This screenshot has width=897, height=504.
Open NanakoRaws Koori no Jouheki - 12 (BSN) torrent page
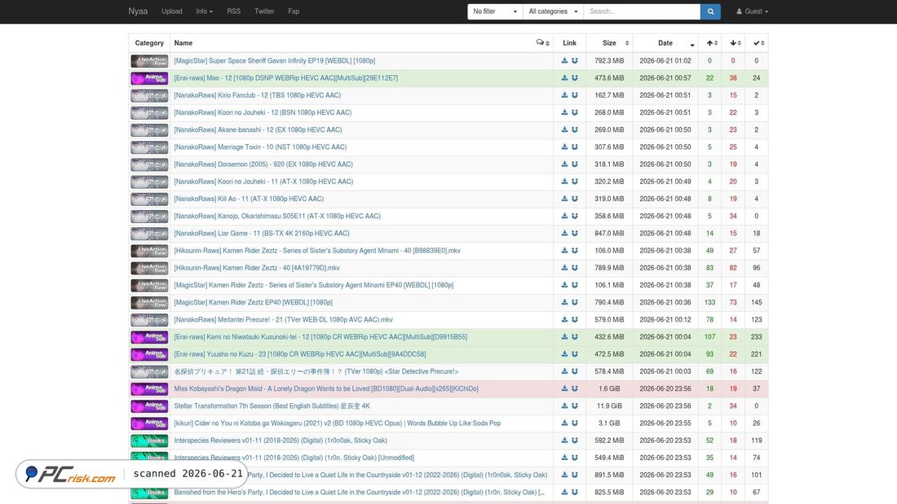pos(263,112)
